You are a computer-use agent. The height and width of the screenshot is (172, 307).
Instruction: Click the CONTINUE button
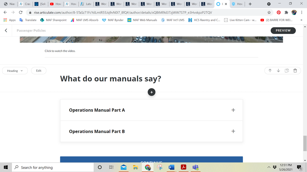tap(151, 159)
